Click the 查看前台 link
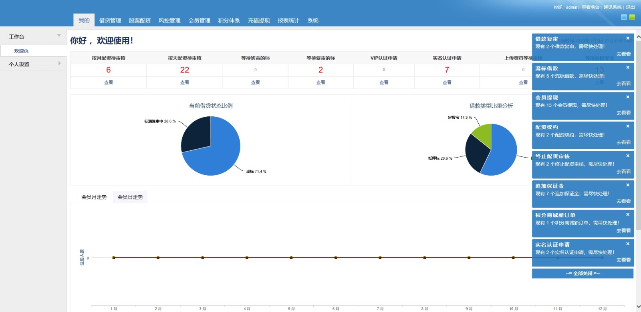641x312 pixels. click(590, 7)
